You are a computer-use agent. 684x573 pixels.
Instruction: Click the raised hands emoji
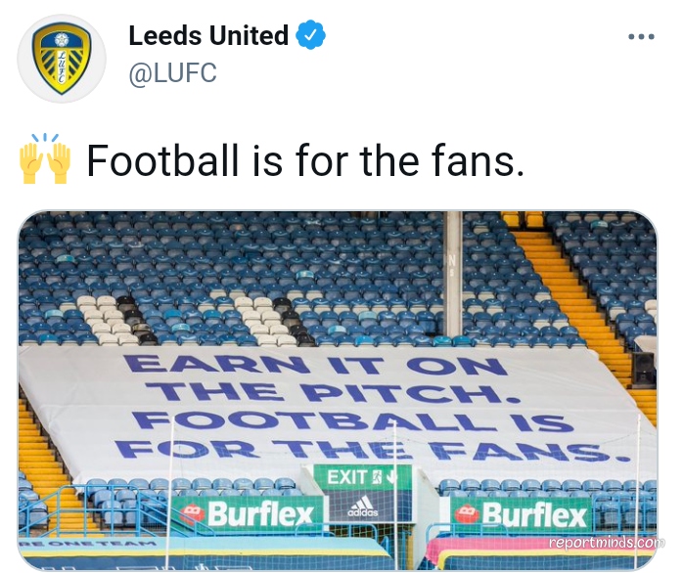pos(45,158)
